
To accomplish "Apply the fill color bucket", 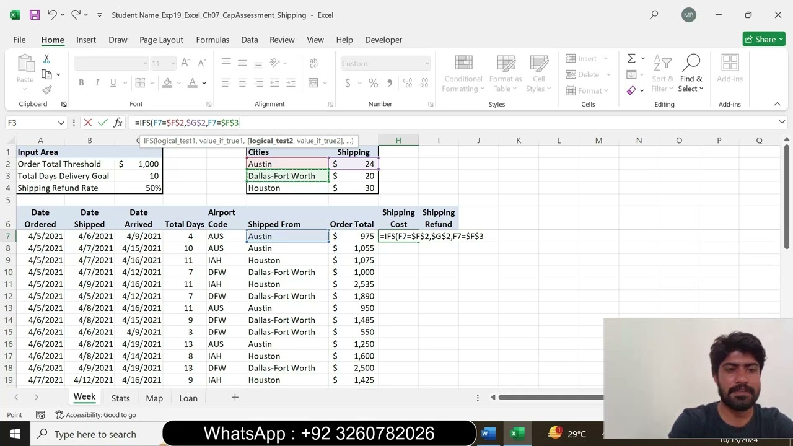I will pyautogui.click(x=167, y=83).
